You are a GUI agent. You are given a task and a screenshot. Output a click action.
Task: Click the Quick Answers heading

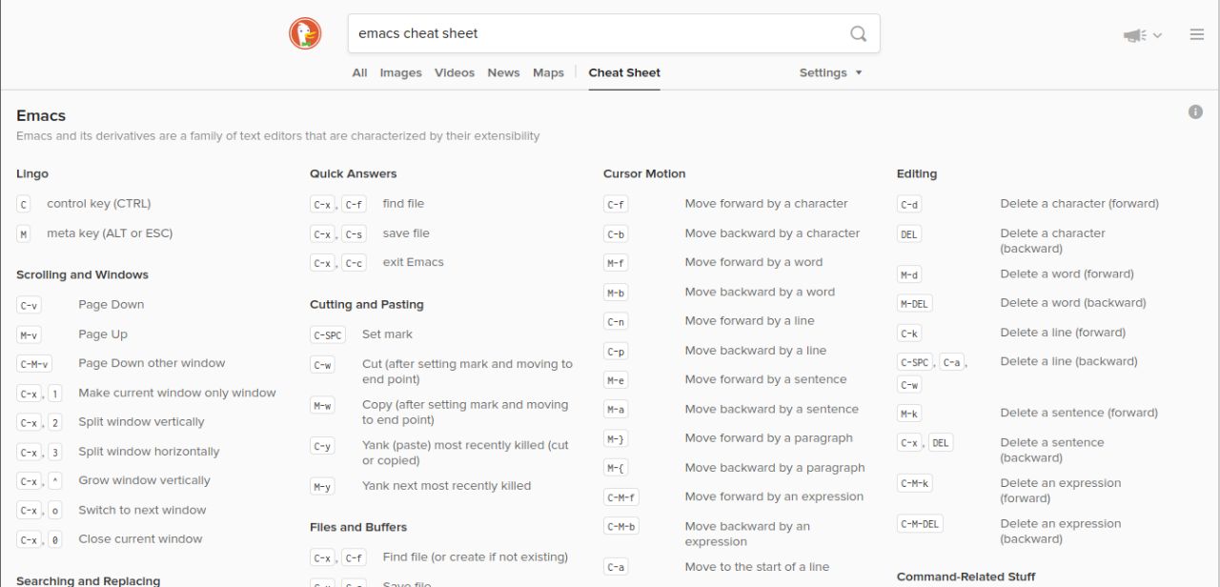tap(353, 173)
